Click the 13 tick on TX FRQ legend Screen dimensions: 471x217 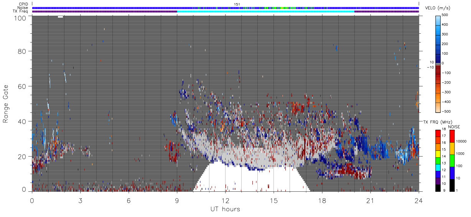(x=443, y=163)
